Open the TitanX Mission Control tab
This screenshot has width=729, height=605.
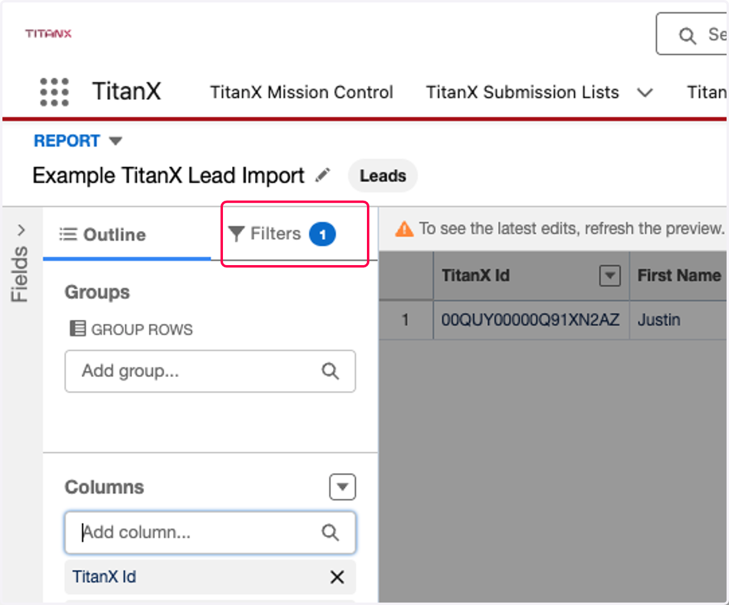pos(302,92)
